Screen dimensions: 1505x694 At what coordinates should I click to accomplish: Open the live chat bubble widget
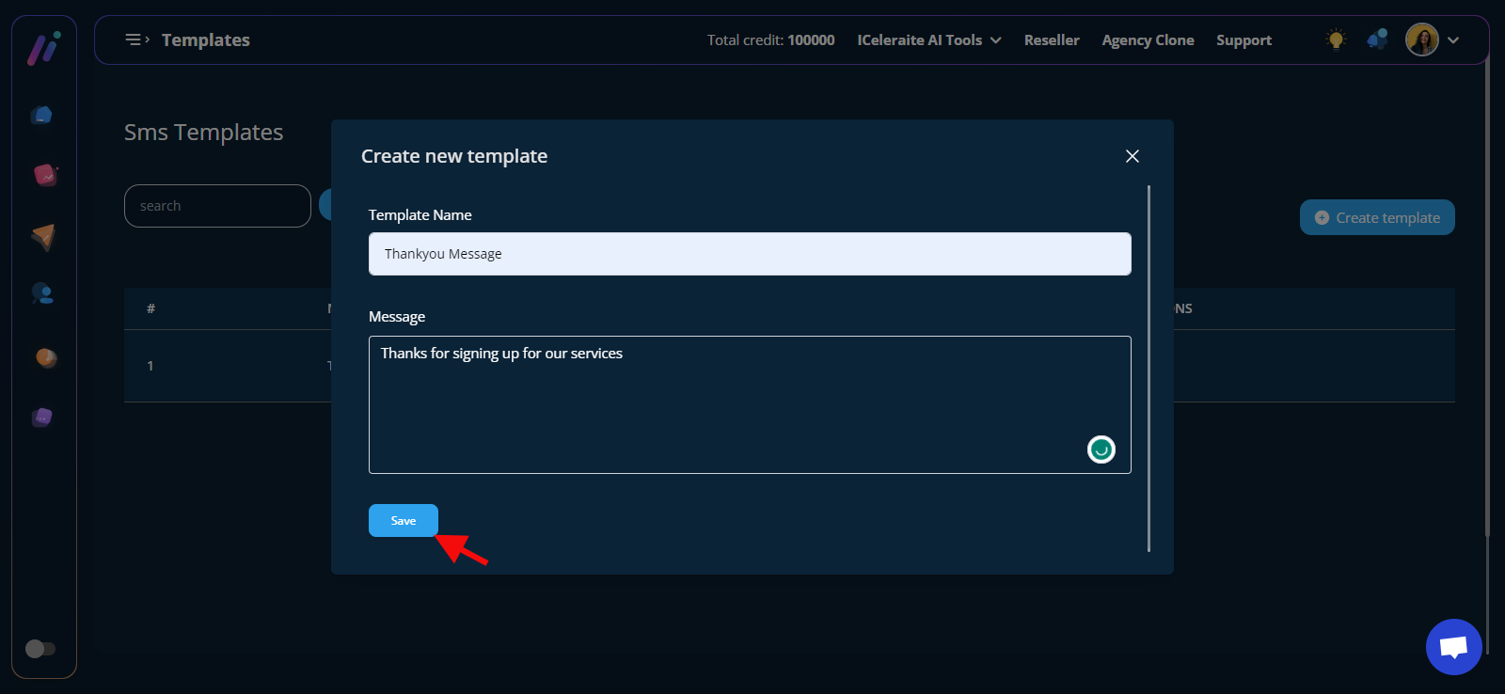click(x=1453, y=647)
